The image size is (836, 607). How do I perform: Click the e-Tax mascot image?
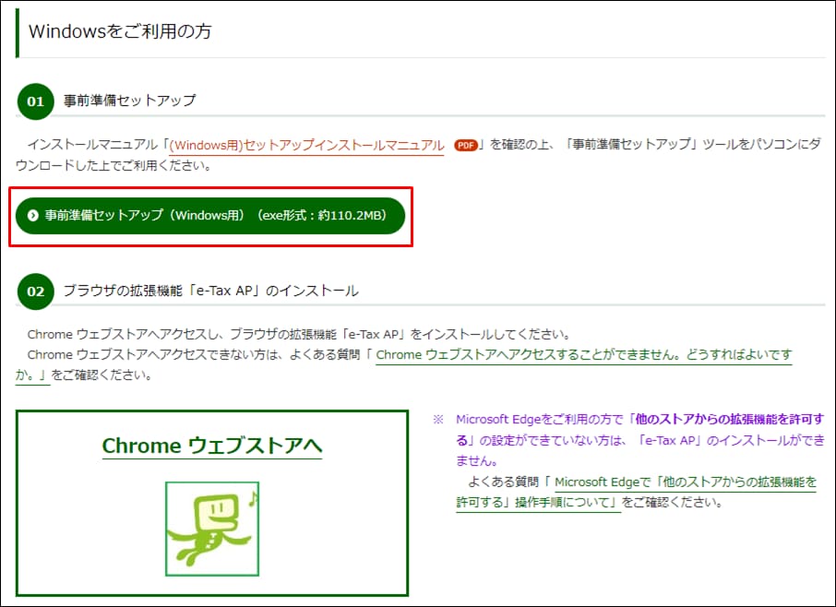[212, 529]
